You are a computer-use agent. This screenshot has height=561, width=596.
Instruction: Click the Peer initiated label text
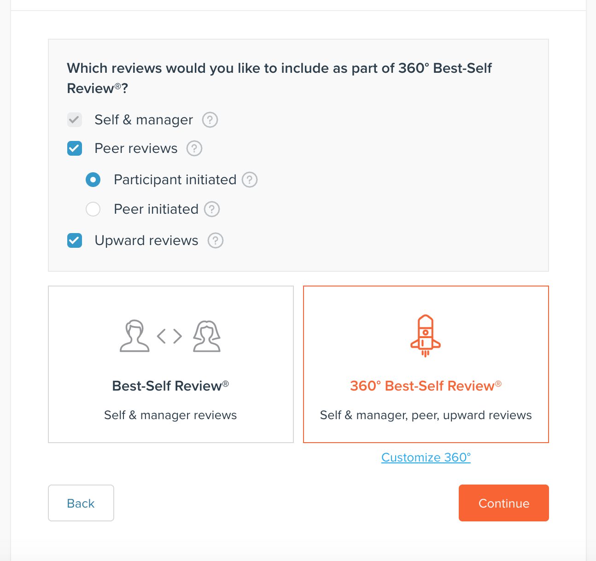[x=156, y=209]
